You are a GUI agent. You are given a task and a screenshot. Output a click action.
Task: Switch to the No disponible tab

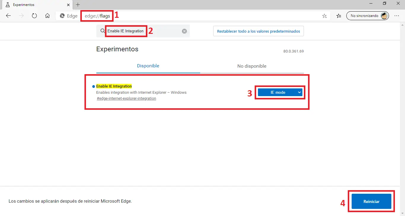click(x=252, y=66)
